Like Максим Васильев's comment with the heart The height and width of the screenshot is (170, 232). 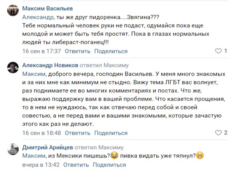(218, 51)
